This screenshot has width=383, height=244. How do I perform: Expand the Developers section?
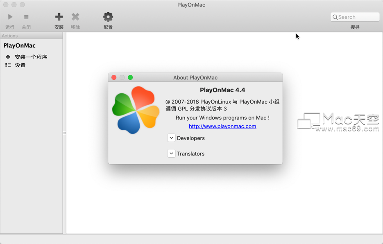171,138
